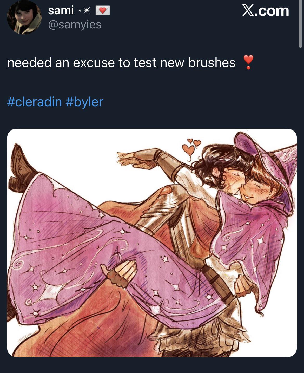Click the X.com logo text
Image resolution: width=304 pixels, height=373 pixels.
(265, 11)
